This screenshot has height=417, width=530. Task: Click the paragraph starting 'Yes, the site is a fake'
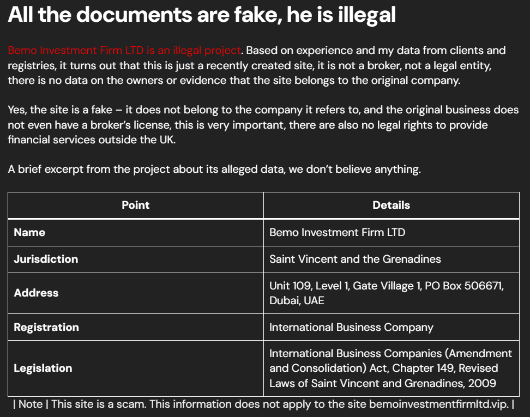[x=263, y=125]
